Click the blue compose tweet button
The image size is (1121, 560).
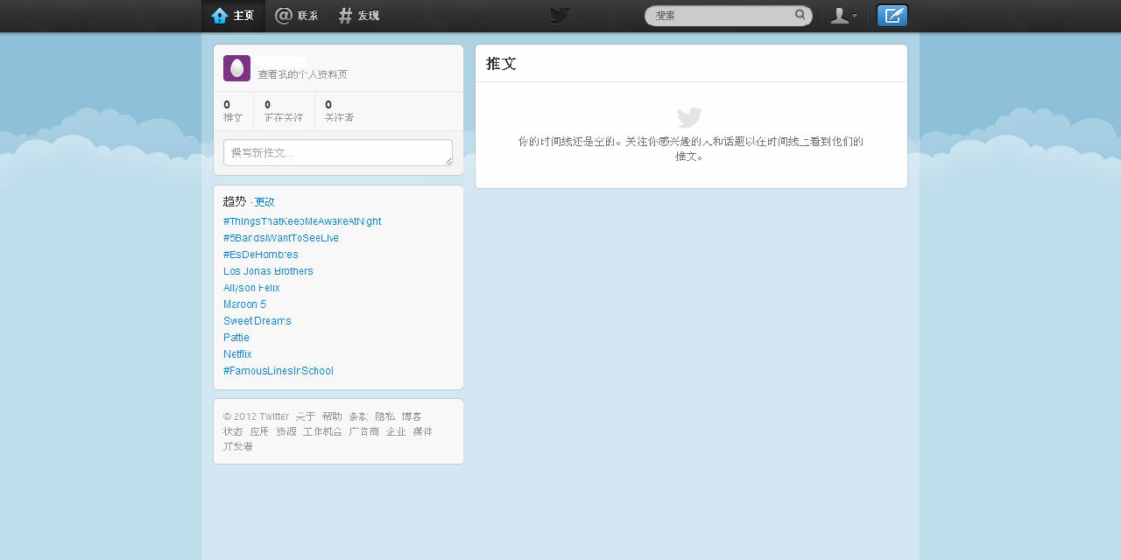pyautogui.click(x=892, y=16)
